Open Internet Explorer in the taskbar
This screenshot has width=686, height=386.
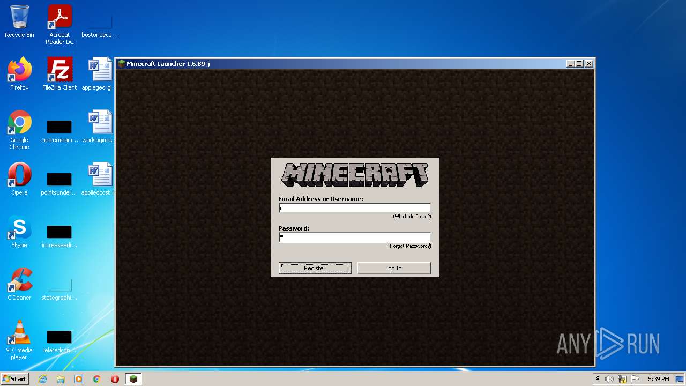click(x=42, y=379)
